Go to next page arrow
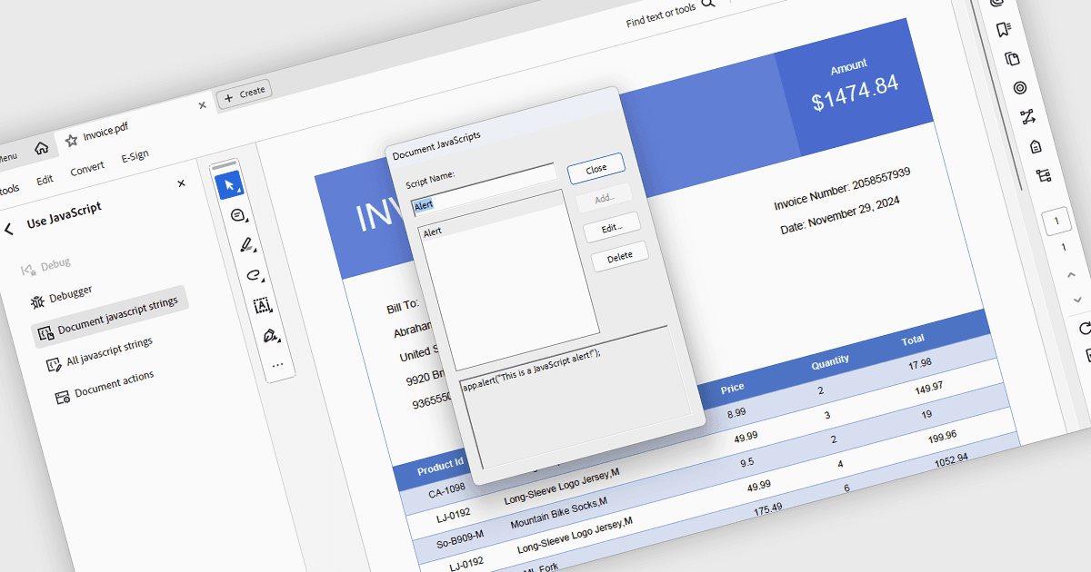1091x572 pixels. 1078,299
